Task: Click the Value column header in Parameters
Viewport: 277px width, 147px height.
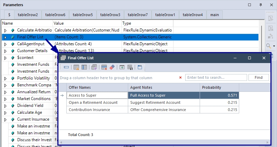Action: click(x=87, y=23)
